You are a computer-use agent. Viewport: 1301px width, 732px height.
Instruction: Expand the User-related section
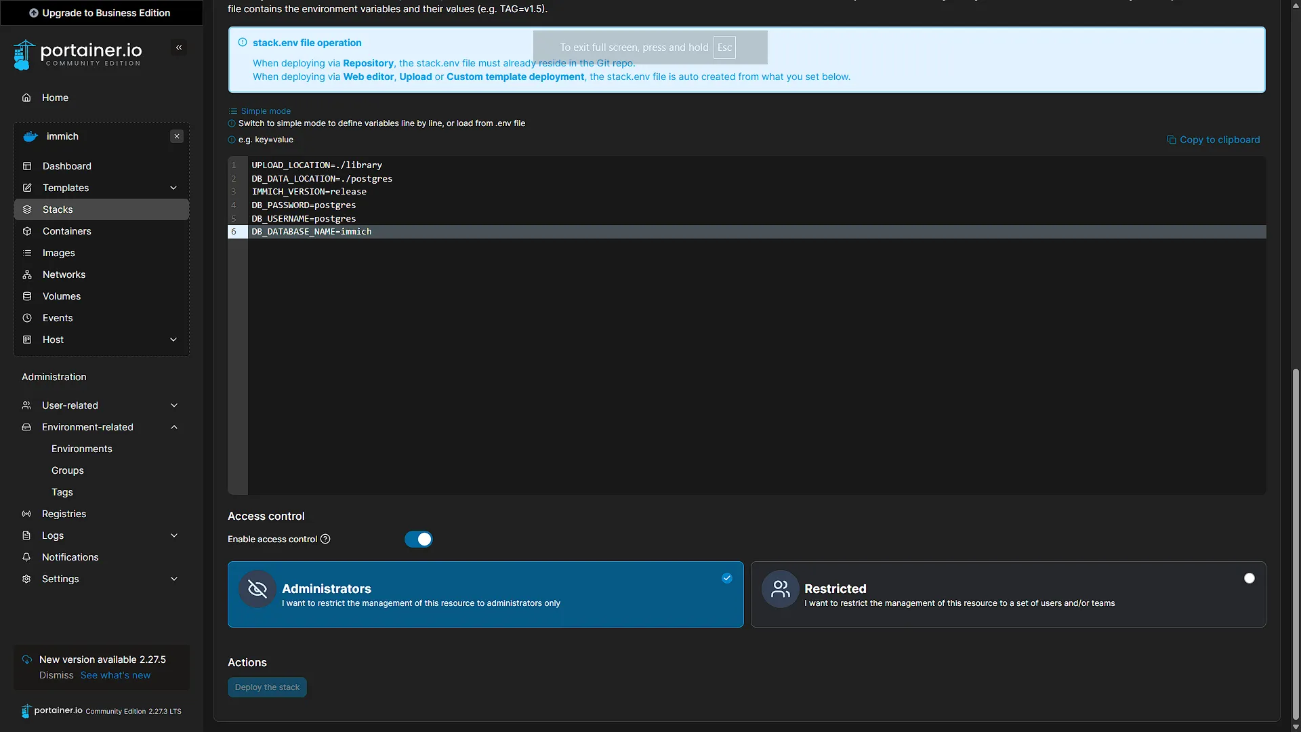pos(102,405)
